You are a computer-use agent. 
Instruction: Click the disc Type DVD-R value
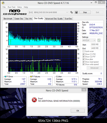click(x=92, y=25)
